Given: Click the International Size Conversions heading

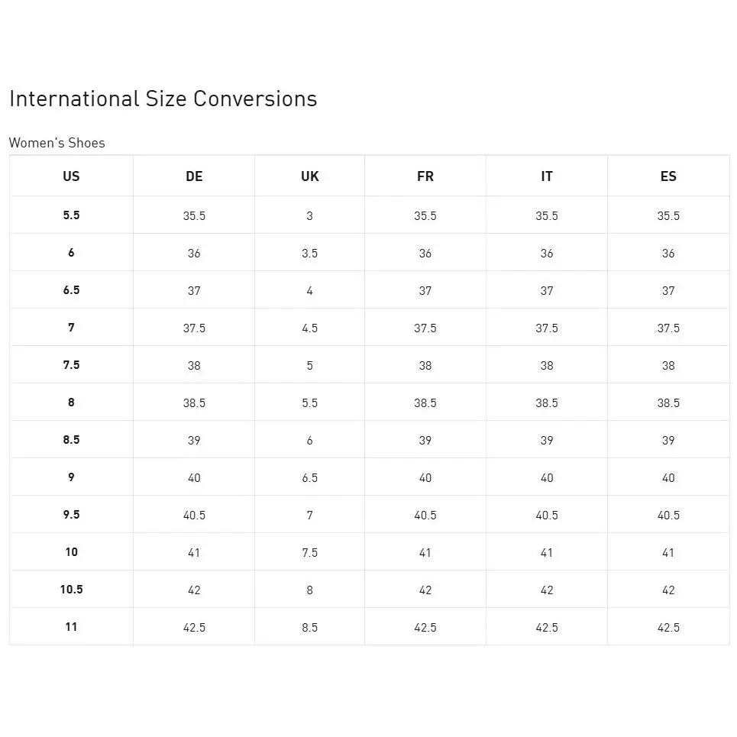Looking at the screenshot, I should pyautogui.click(x=163, y=99).
